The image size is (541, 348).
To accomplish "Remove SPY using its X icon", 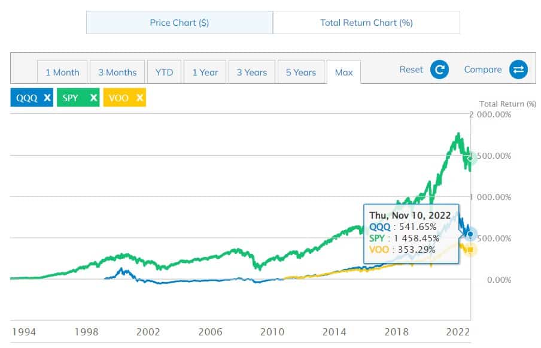I will (x=93, y=98).
